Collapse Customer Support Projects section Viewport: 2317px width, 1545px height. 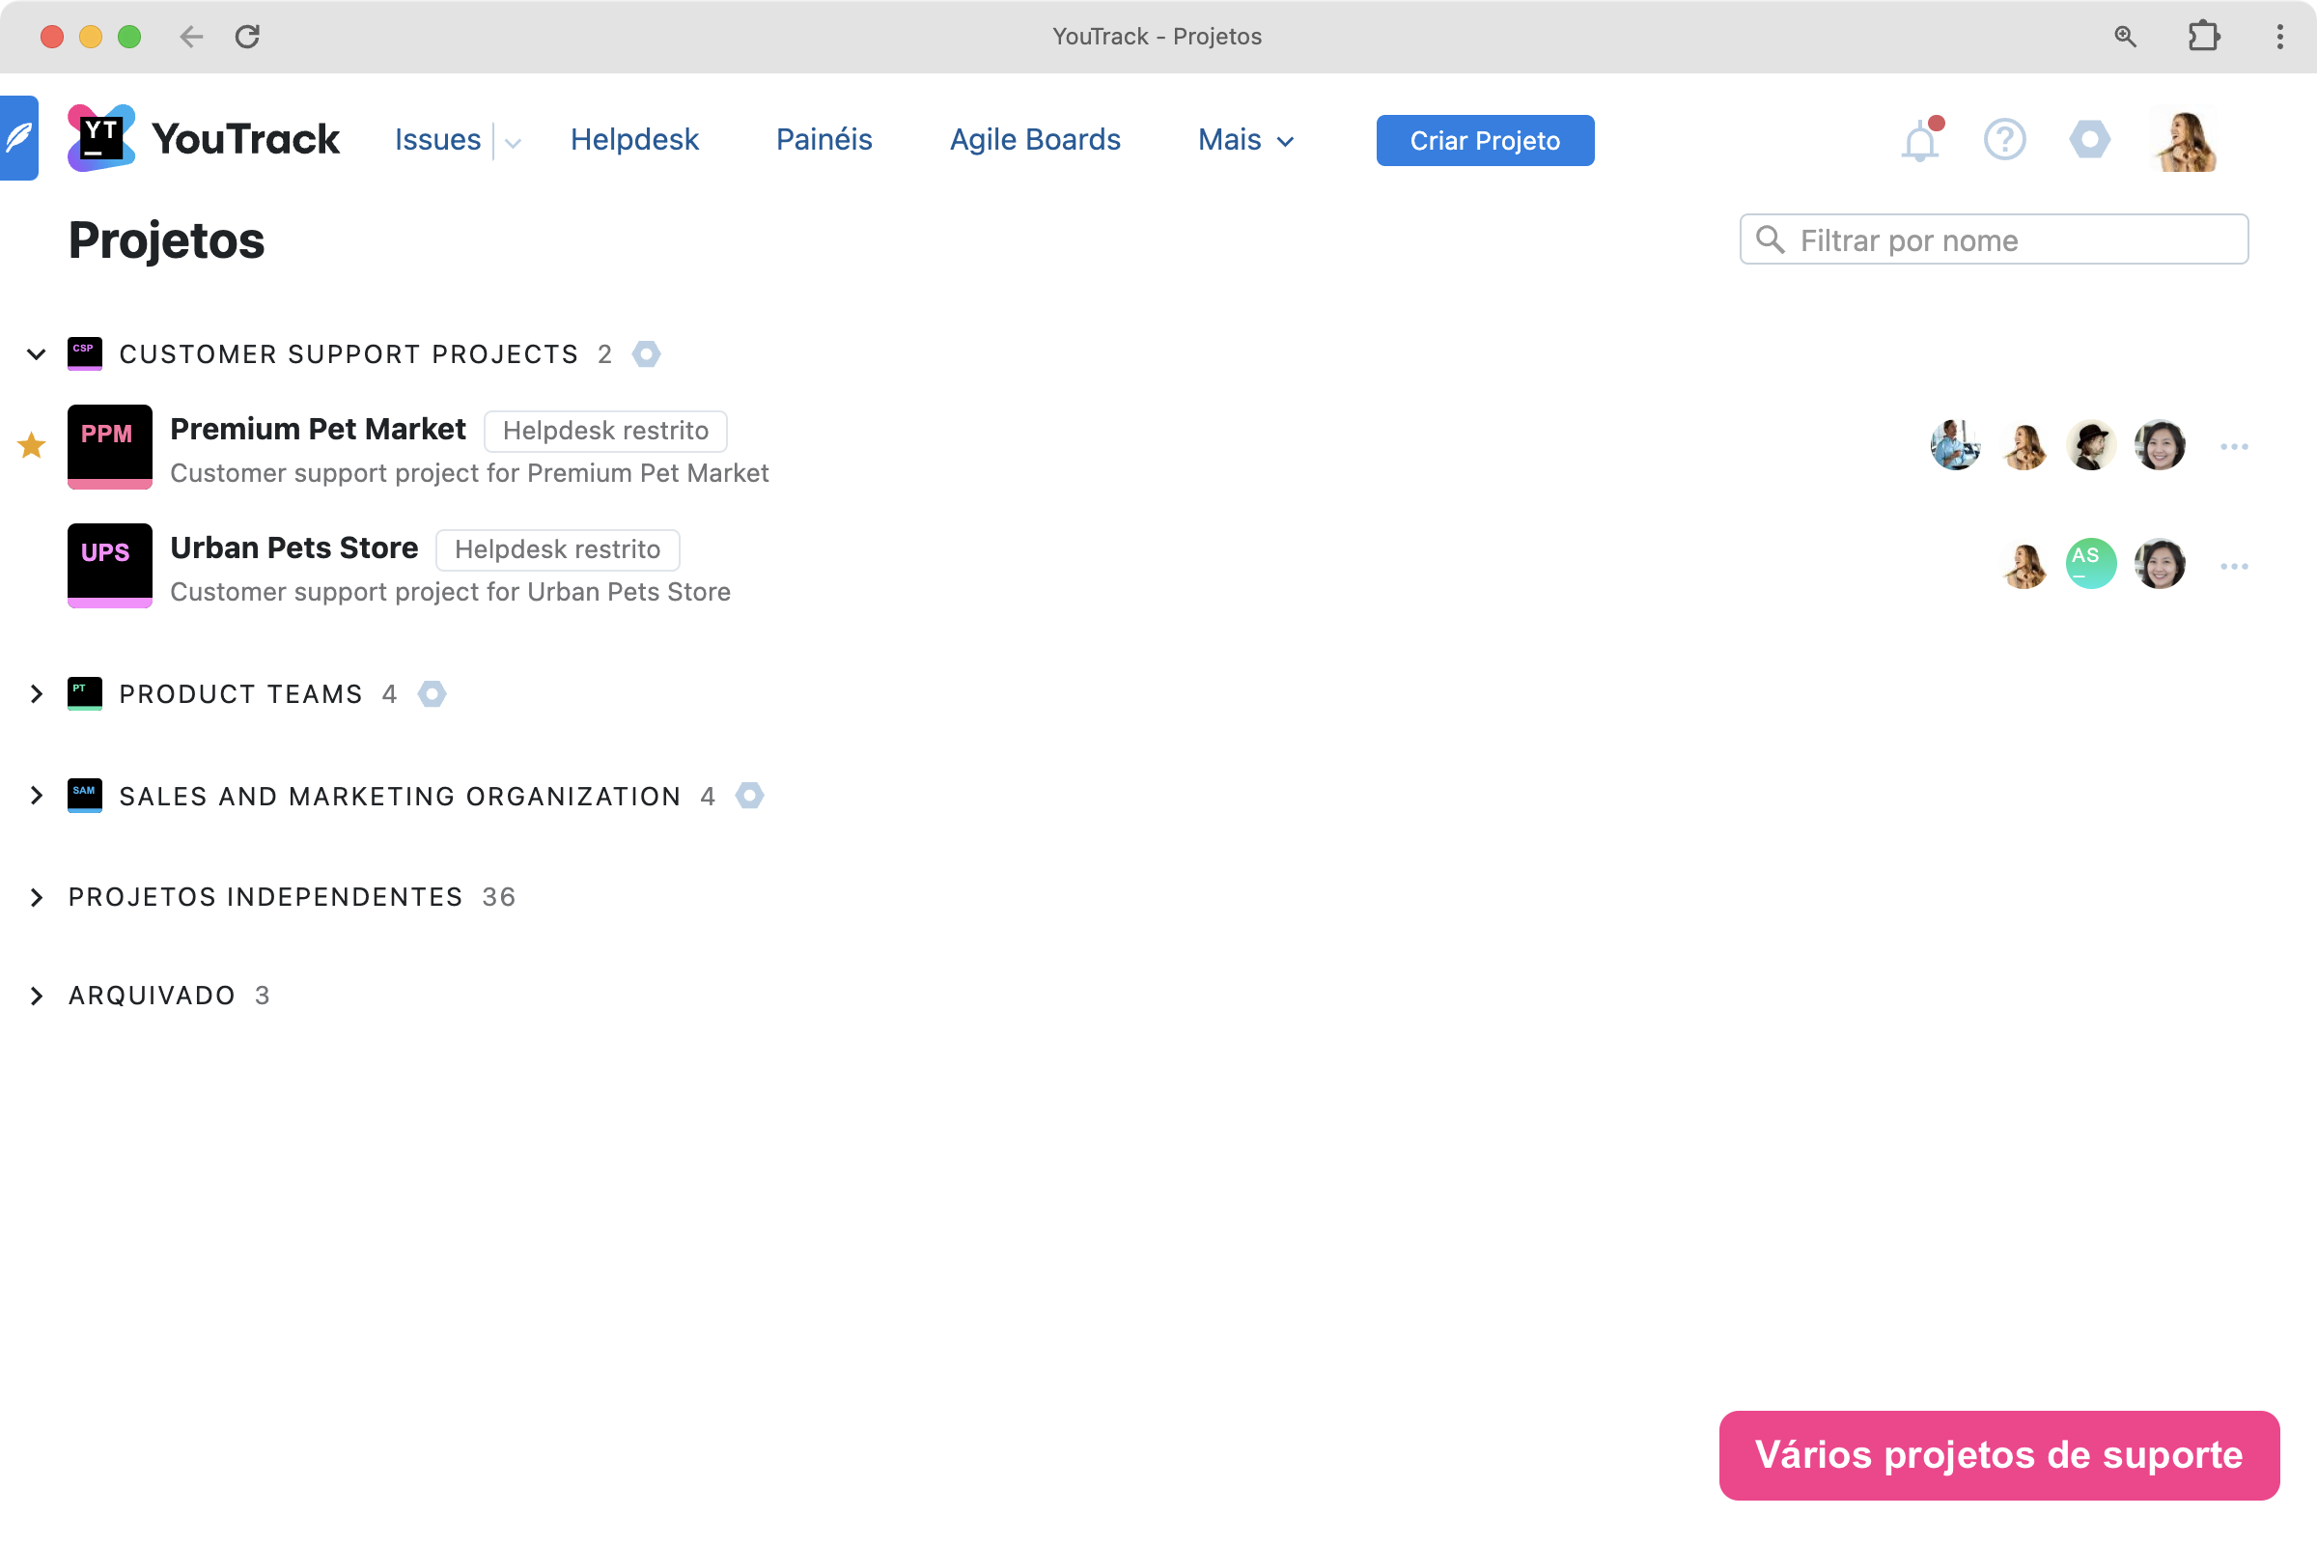point(37,353)
